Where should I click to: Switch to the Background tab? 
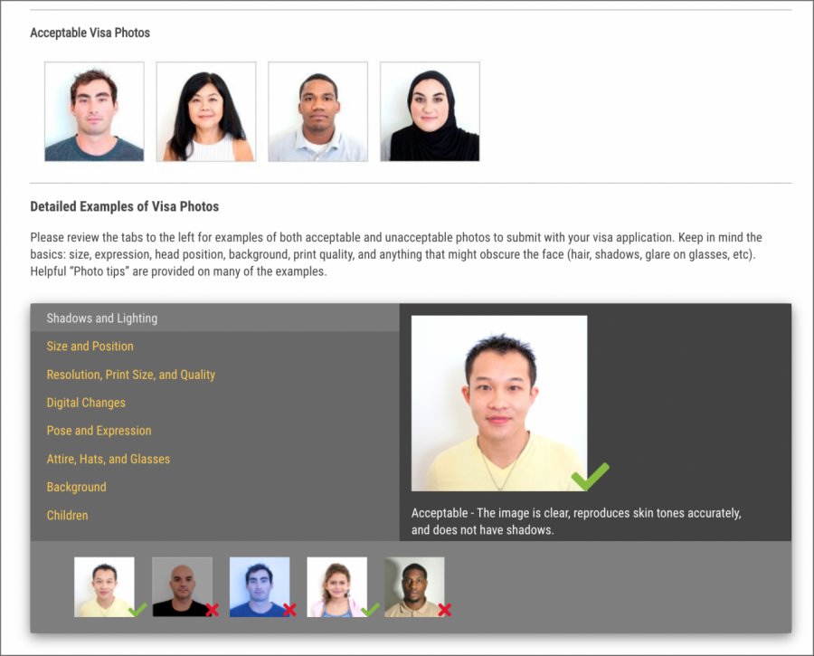click(x=76, y=487)
